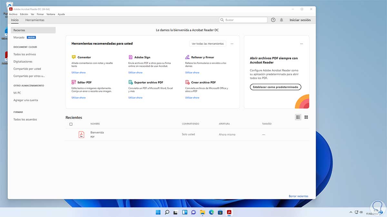This screenshot has width=387, height=217.
Task: Click the NOMBRE column header
Action: click(x=95, y=124)
